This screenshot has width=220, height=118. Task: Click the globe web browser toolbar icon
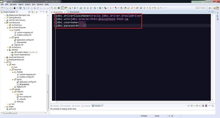(x=141, y=8)
